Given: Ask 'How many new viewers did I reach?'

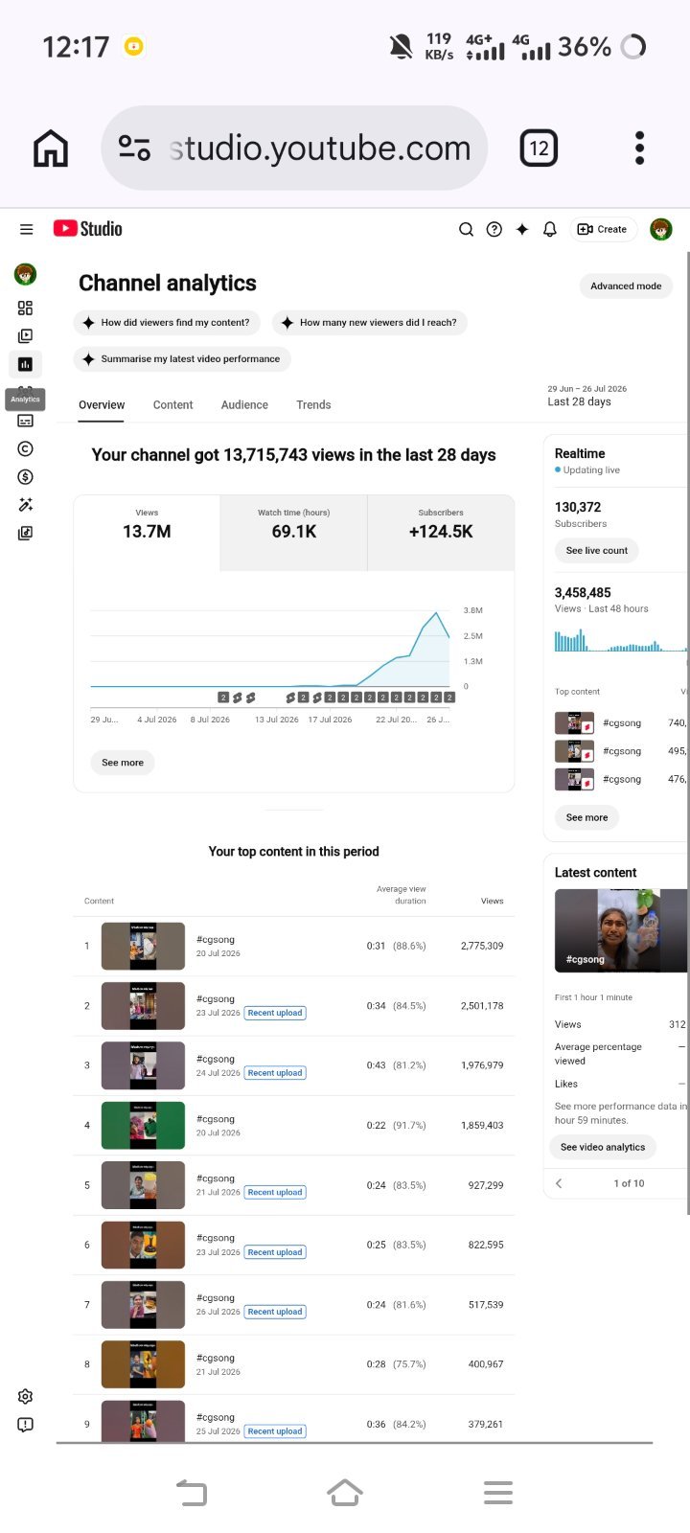Looking at the screenshot, I should pyautogui.click(x=370, y=323).
